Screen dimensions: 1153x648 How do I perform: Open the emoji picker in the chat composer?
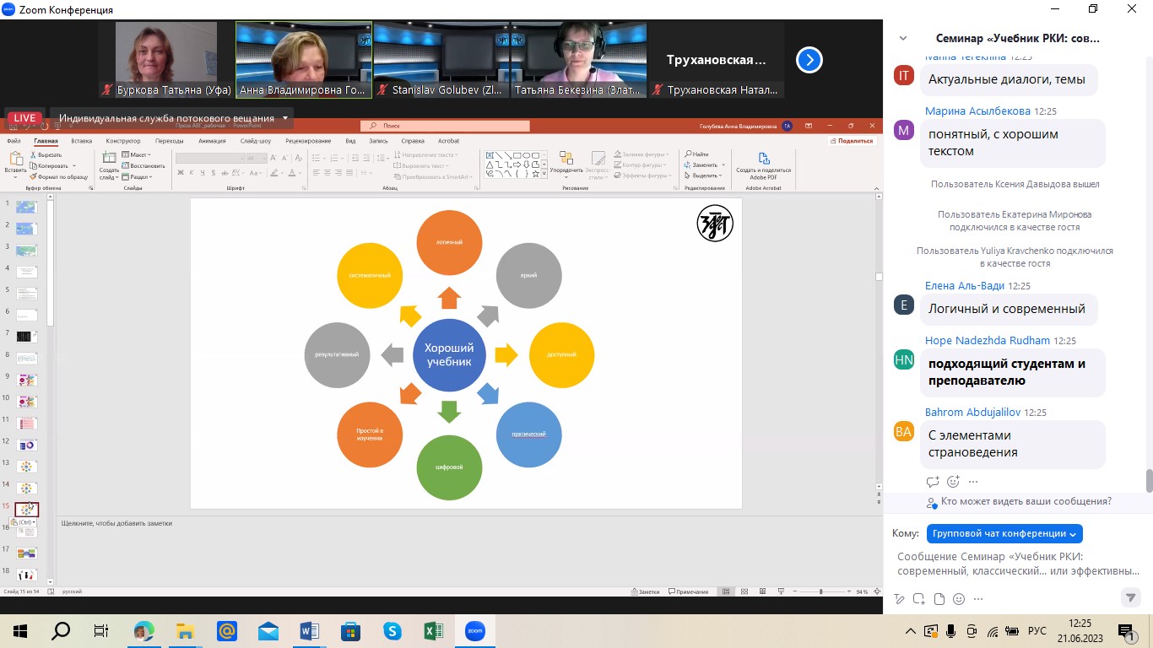click(x=959, y=599)
